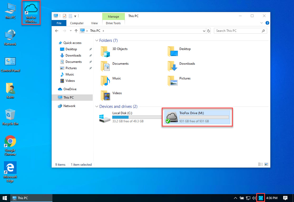Click This PC taskbar button

click(31, 198)
